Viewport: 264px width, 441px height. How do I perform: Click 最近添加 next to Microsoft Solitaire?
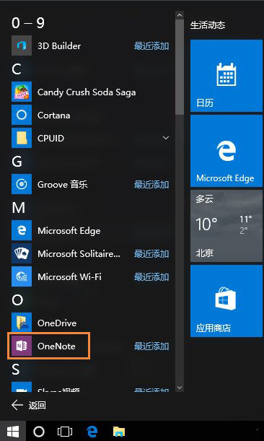coord(151,253)
